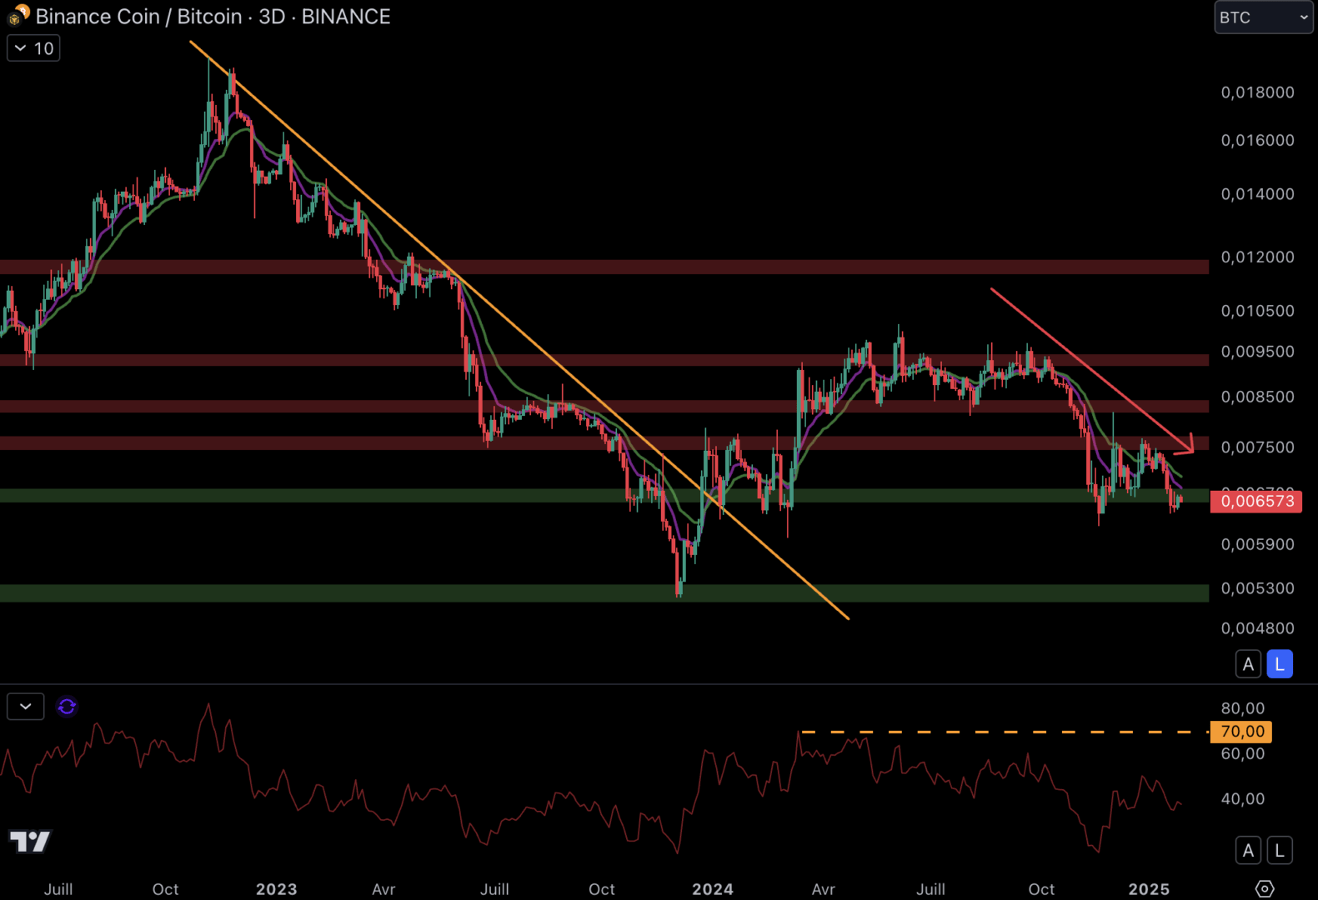Expand the RSI pane legend chevron
The image size is (1318, 900).
coord(26,707)
